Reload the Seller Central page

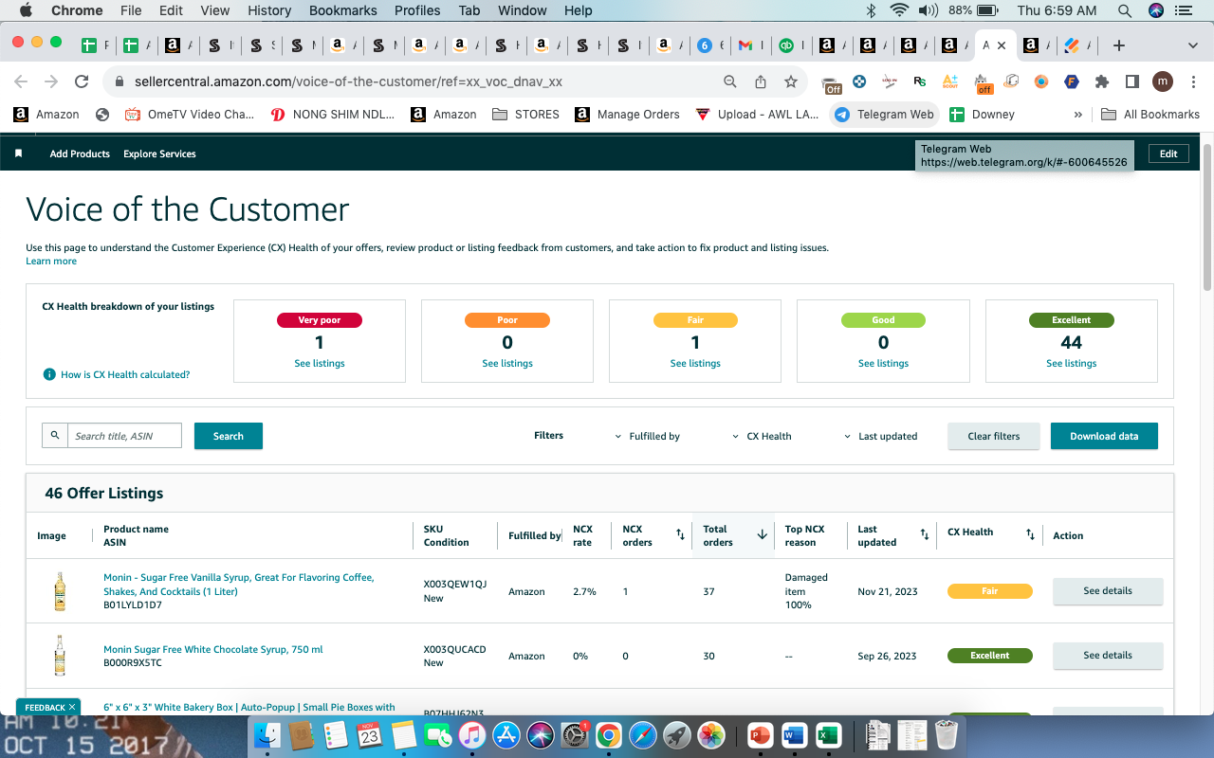(82, 81)
